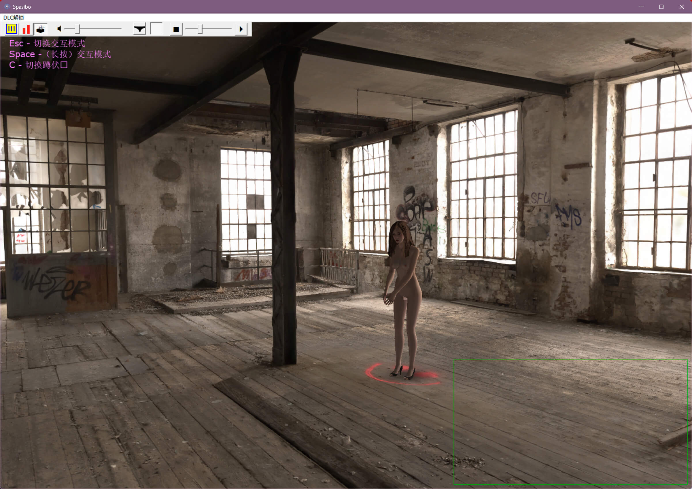Minimize the Spasibo window
Screen dimensions: 692x489
641,7
